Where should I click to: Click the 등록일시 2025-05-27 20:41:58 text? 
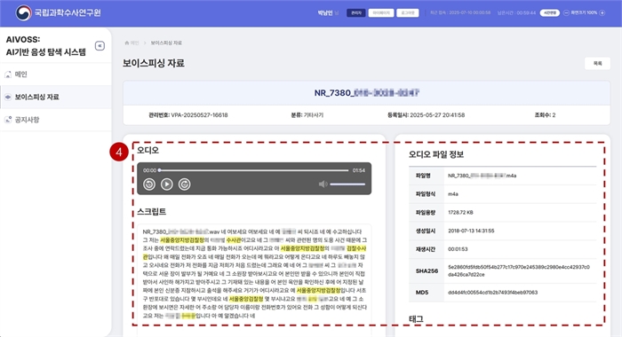click(x=426, y=115)
